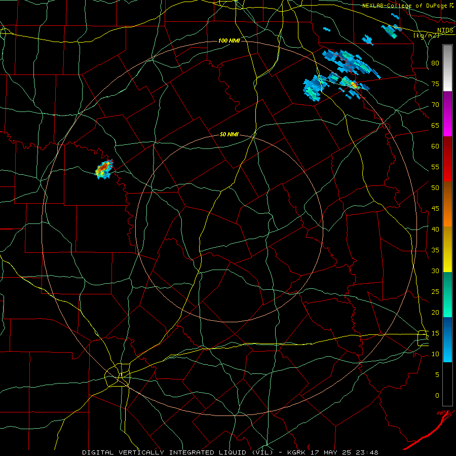Click the 0 value on the color scale
Screen dimensions: 456x456
[x=437, y=396]
